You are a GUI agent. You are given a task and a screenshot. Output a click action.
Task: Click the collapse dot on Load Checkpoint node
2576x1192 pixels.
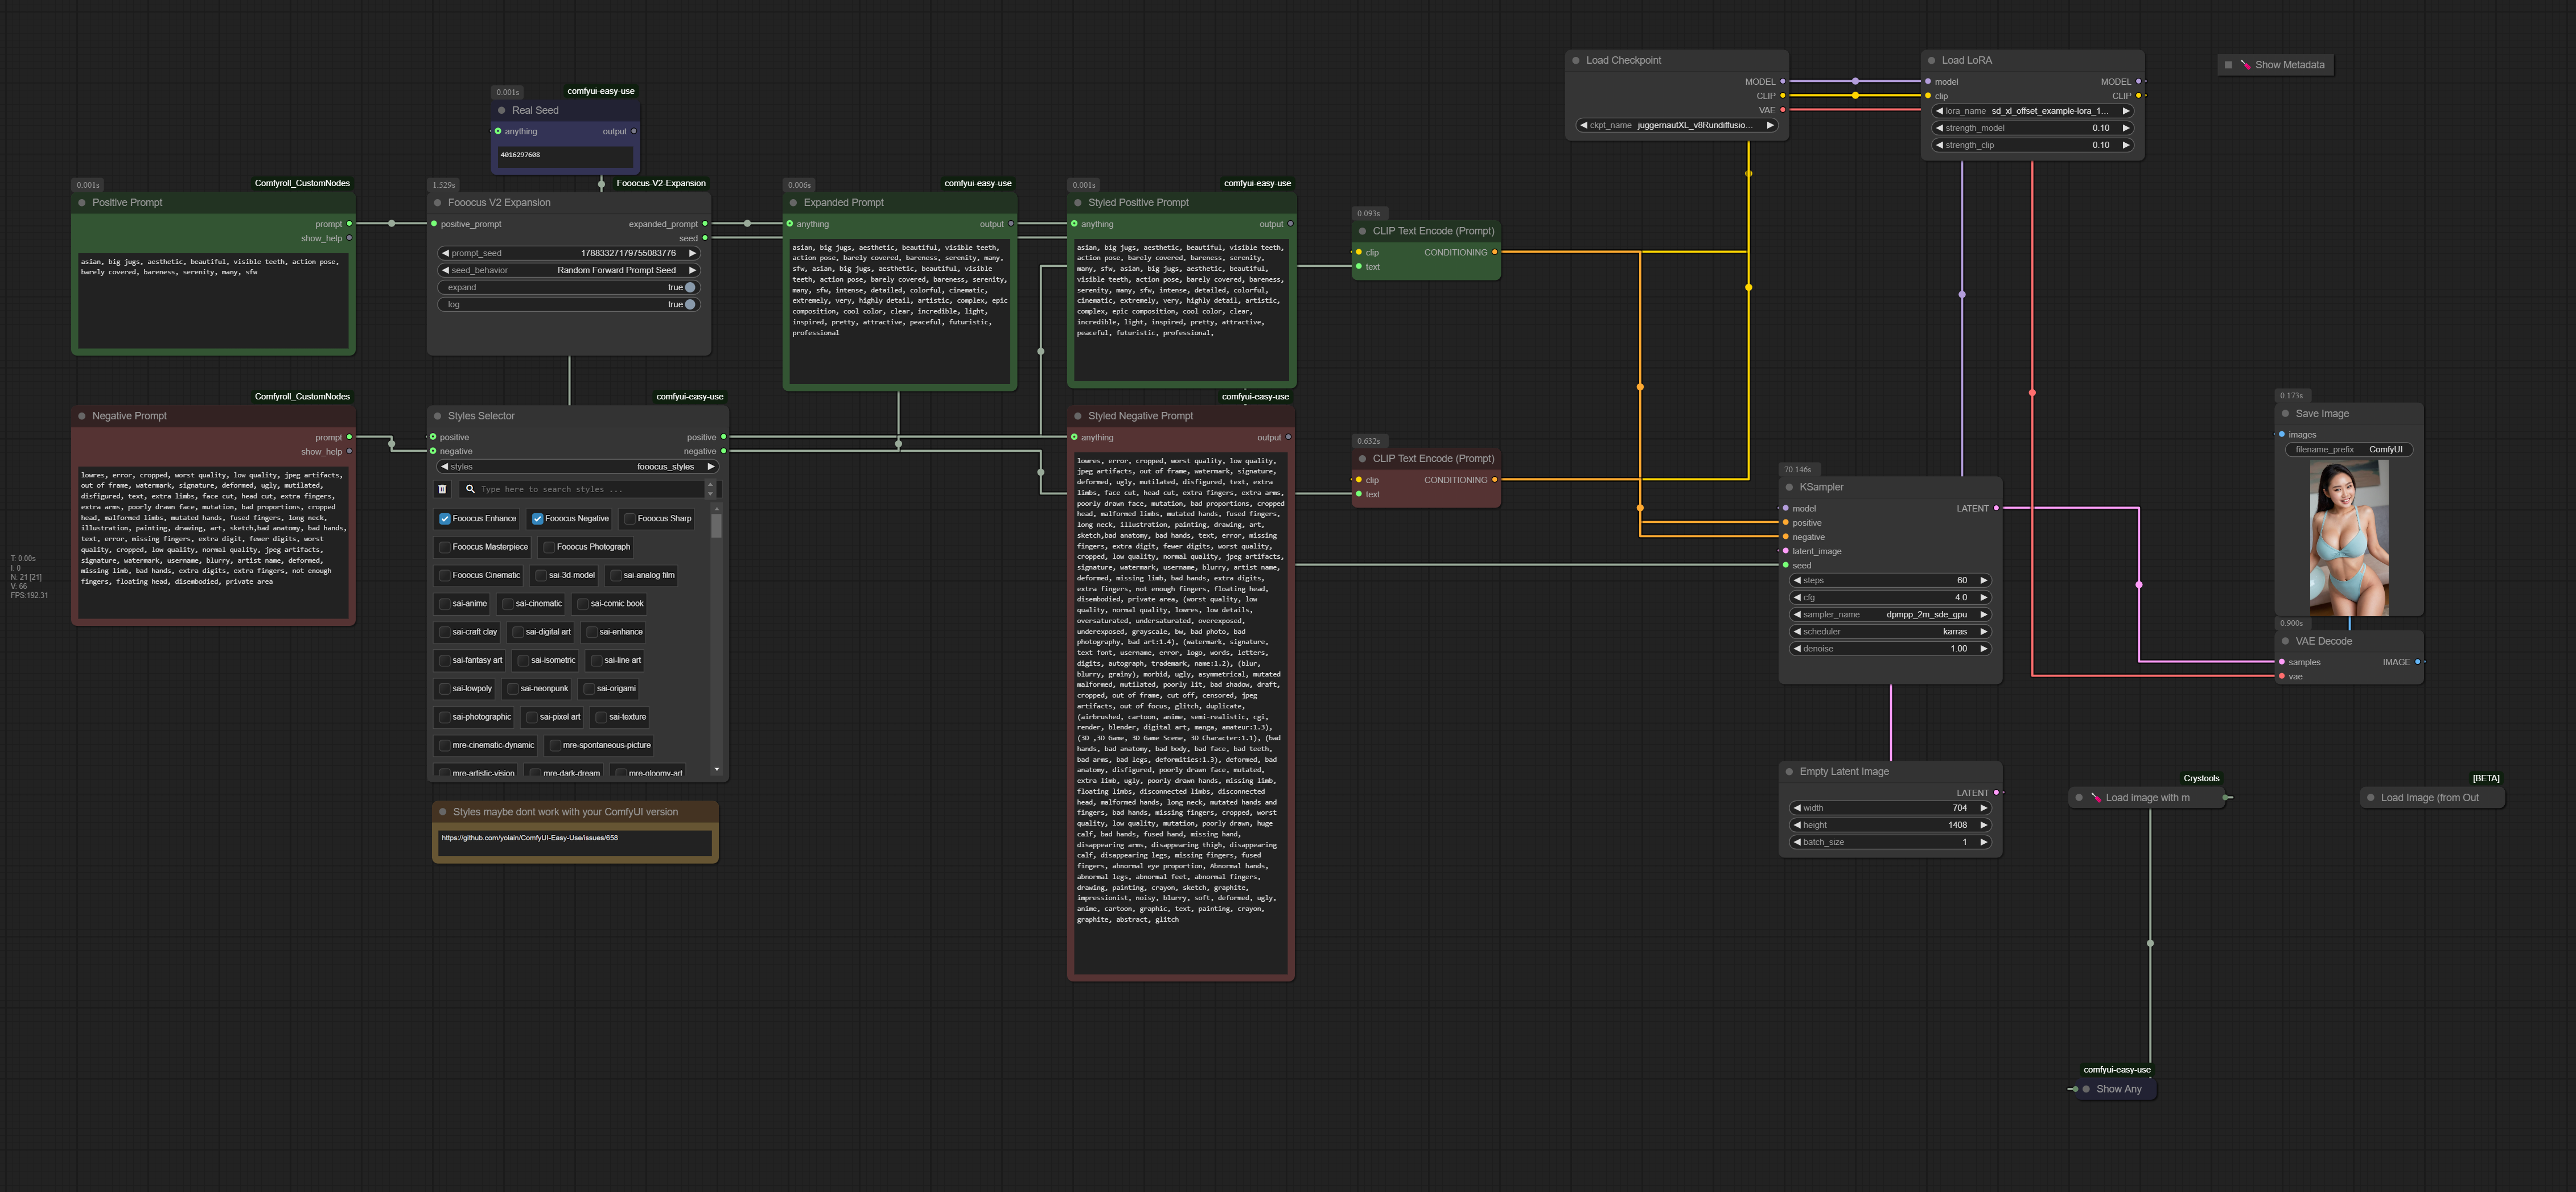click(1576, 61)
